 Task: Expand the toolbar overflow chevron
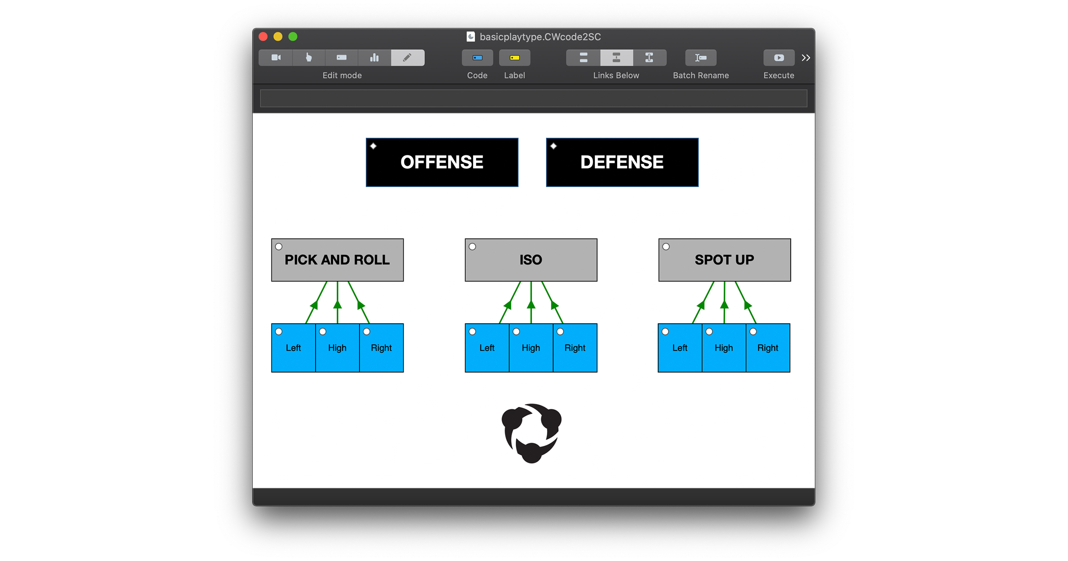[805, 57]
